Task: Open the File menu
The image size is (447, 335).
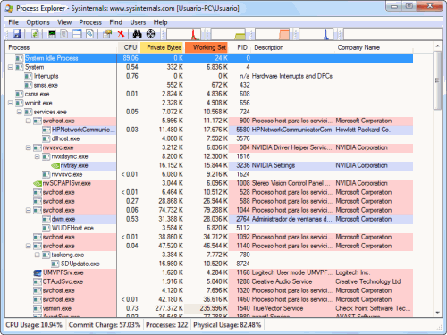Action: [13, 22]
